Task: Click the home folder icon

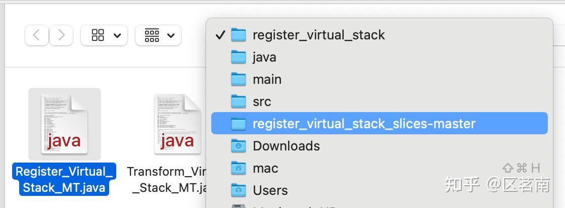Action: (x=238, y=168)
